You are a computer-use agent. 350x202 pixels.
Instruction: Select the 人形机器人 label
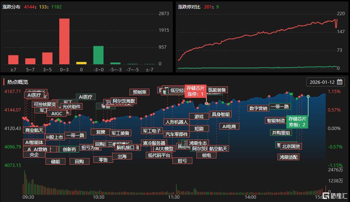pyautogui.click(x=176, y=121)
